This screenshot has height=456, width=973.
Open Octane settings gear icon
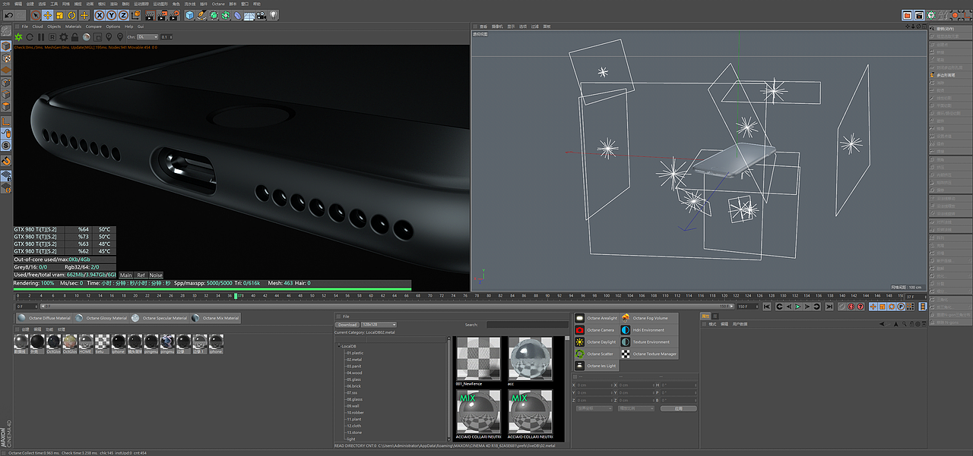[64, 37]
